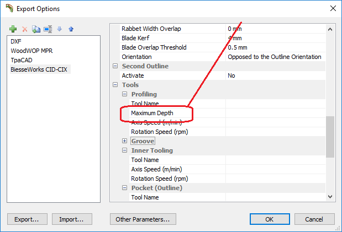Click the duplicate export format icon

[36, 29]
